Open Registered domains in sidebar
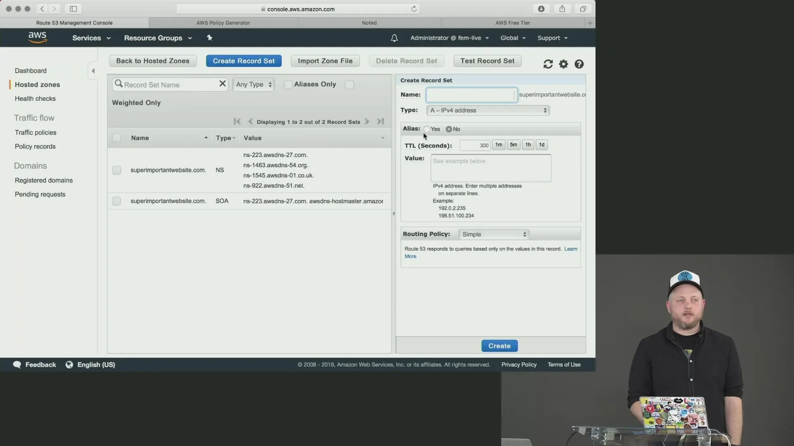 (44, 180)
